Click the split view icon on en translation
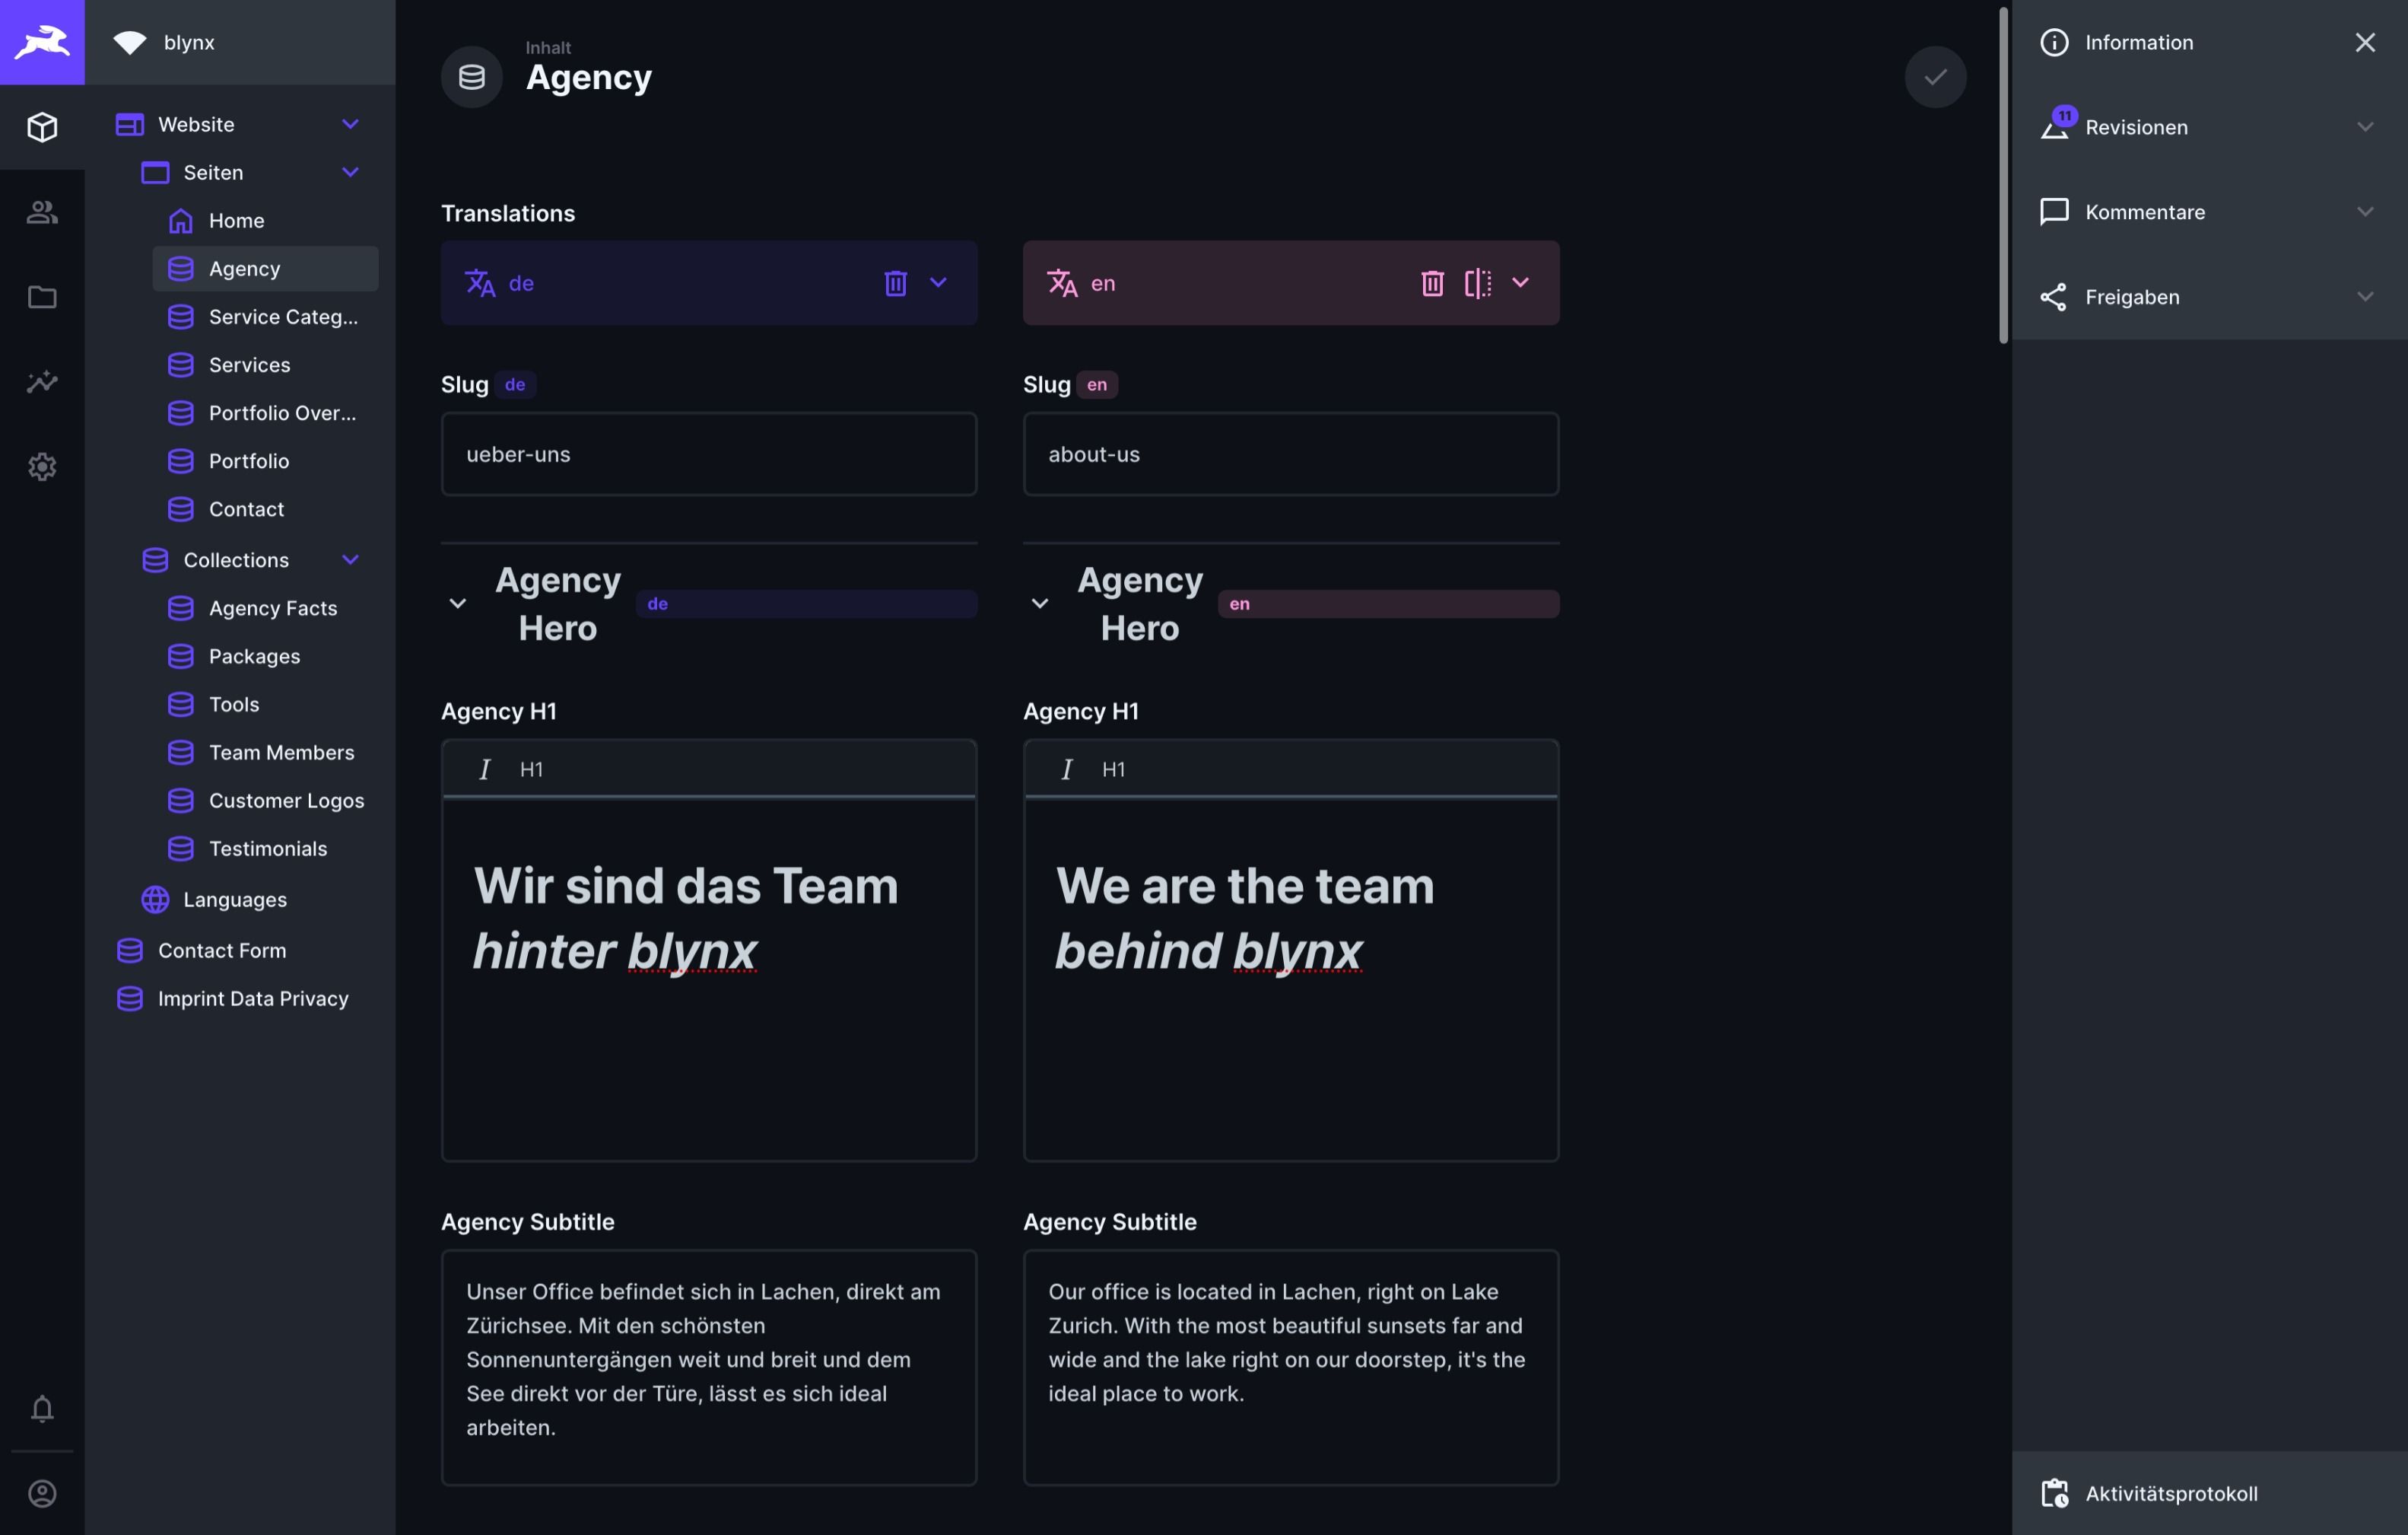 coord(1477,283)
